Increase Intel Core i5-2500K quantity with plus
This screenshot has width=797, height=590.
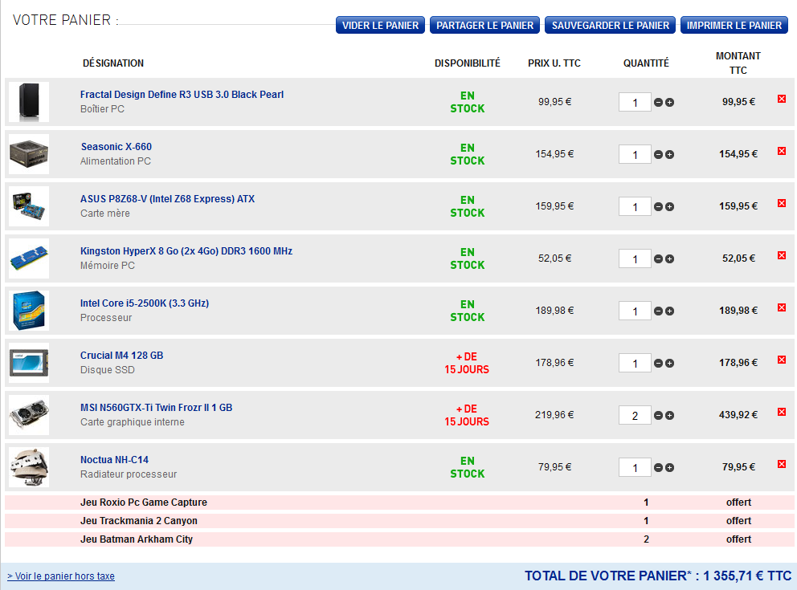[669, 311]
